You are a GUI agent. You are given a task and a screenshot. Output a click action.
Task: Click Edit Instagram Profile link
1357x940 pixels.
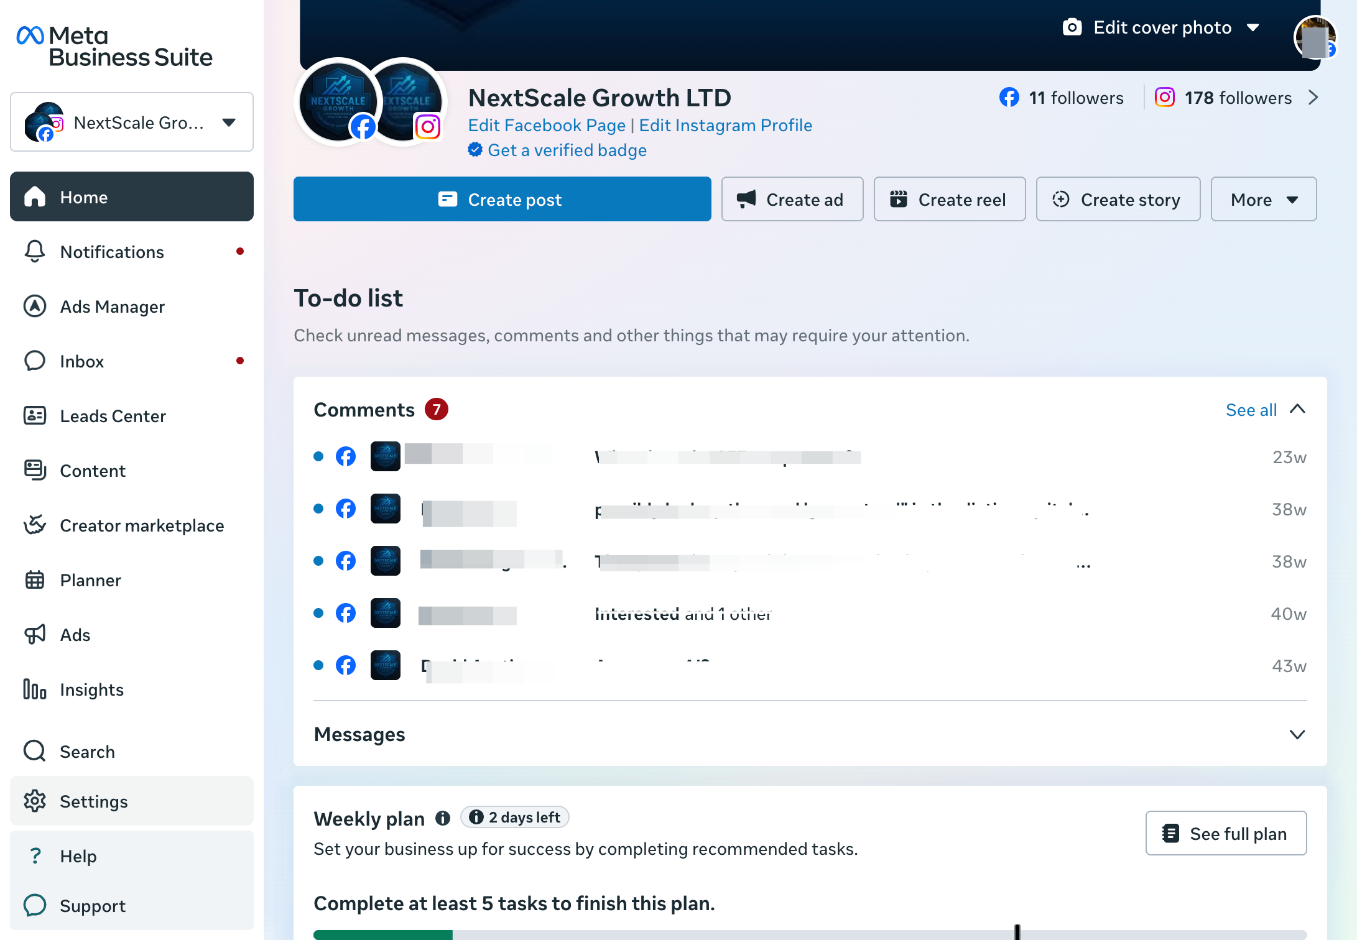726,126
